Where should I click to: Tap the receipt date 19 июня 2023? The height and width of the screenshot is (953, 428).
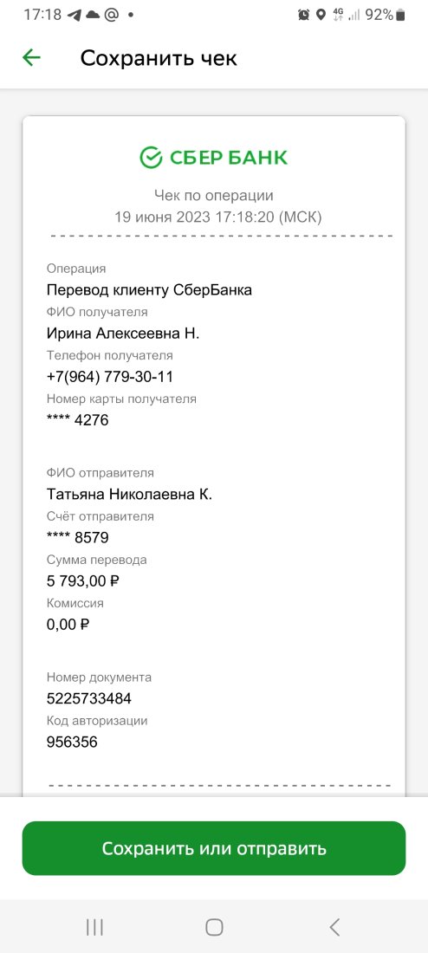(163, 217)
